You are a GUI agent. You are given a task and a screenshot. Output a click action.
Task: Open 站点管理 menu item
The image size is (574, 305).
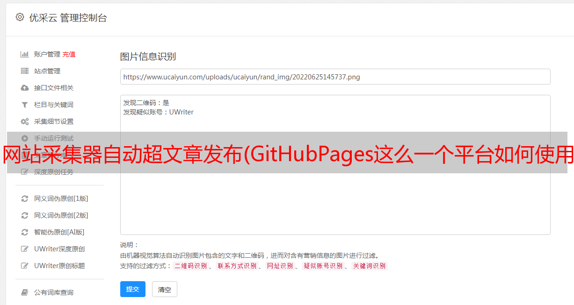point(47,71)
